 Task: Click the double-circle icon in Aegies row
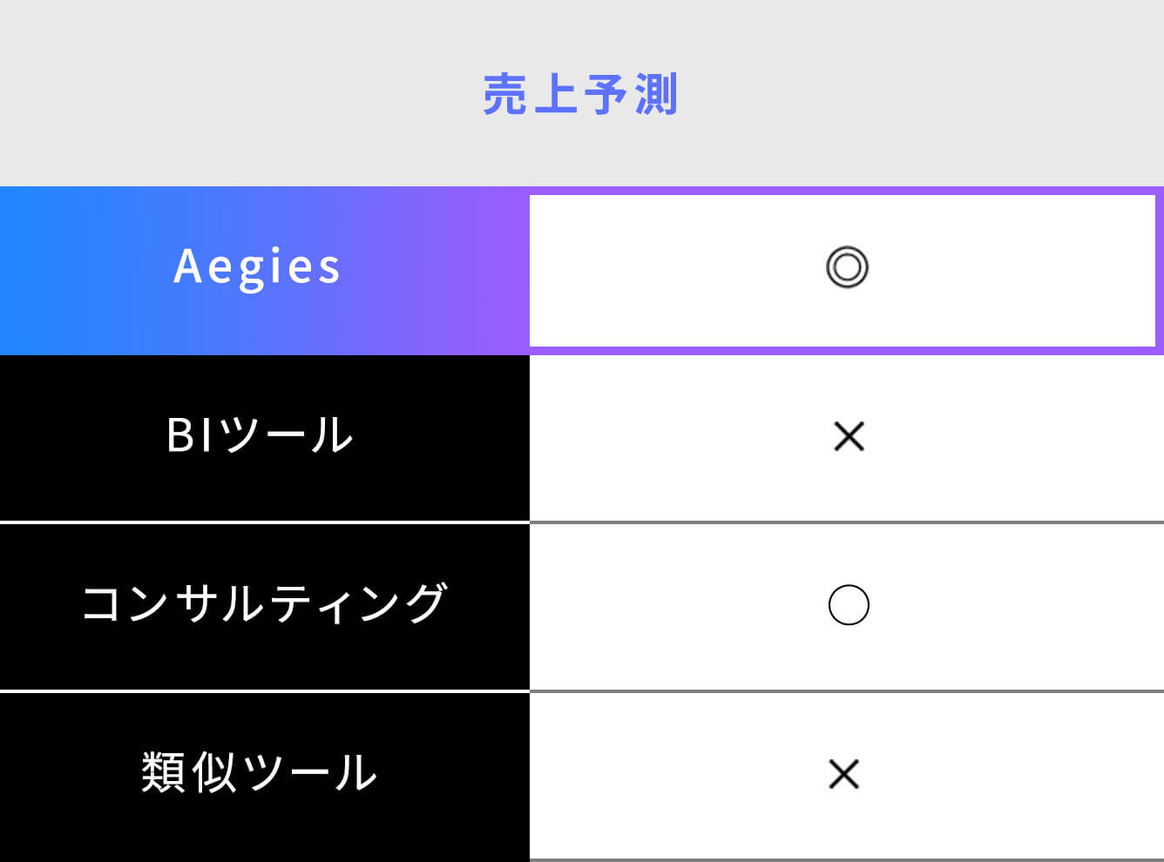click(847, 267)
